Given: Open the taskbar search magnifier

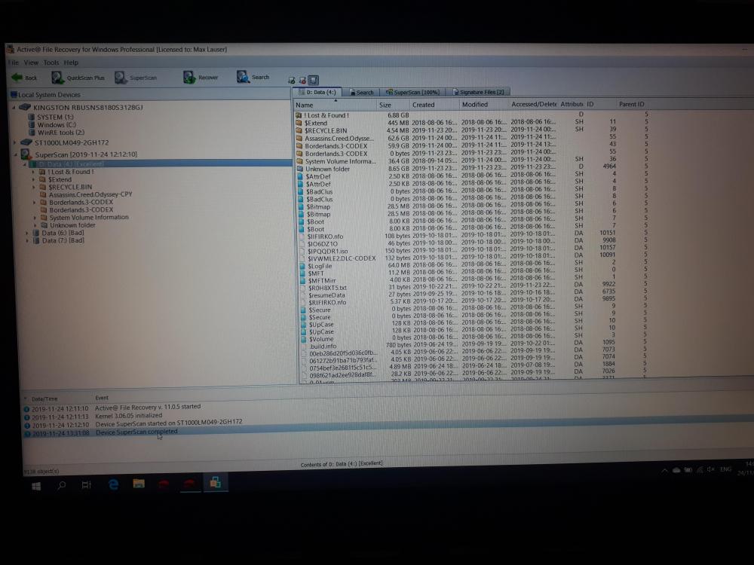Looking at the screenshot, I should point(62,485).
